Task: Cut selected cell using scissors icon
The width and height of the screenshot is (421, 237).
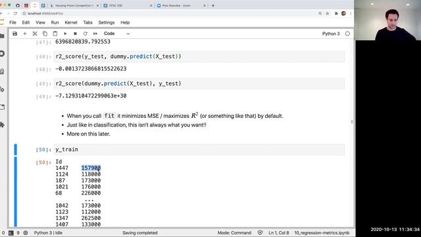Action: (x=35, y=34)
